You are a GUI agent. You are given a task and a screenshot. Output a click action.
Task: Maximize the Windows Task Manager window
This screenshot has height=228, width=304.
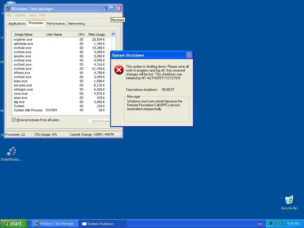click(112, 9)
